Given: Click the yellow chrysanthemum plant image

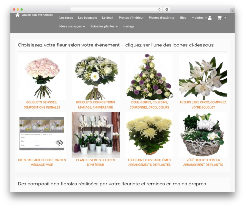Looking at the screenshot, I should 149,135.
